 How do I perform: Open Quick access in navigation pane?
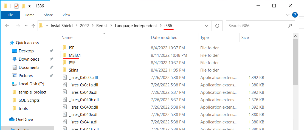(x=27, y=43)
